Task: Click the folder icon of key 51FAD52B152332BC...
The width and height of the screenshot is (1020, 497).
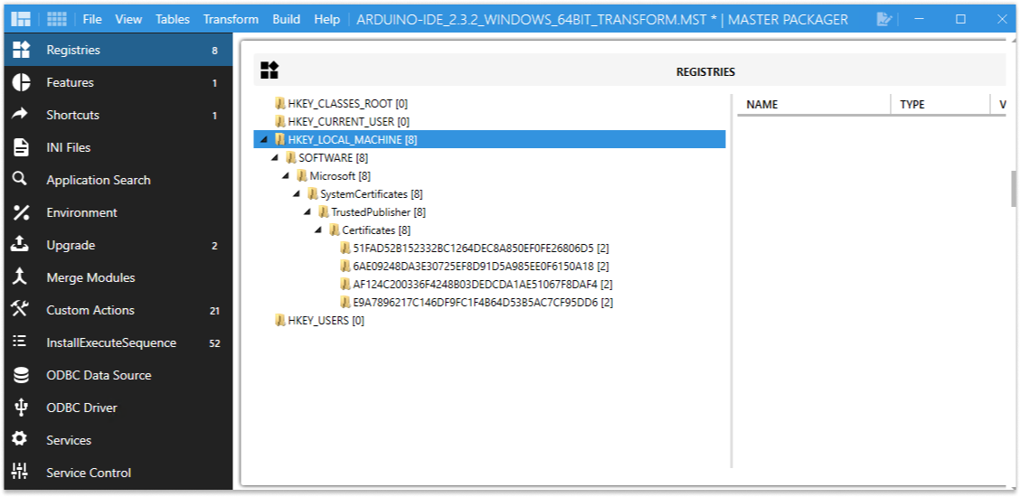Action: pyautogui.click(x=345, y=248)
